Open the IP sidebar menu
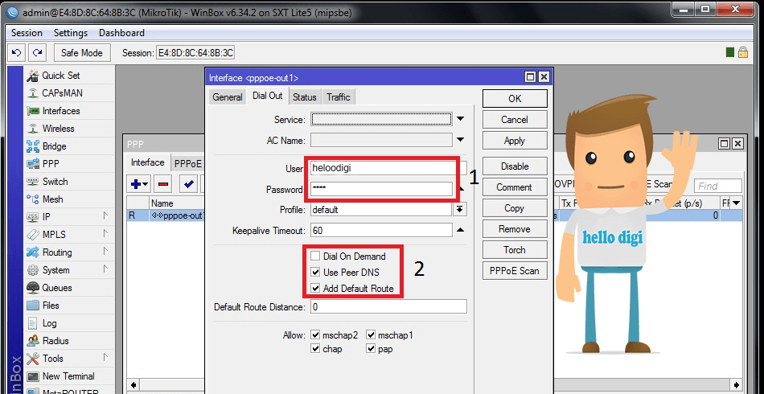 [47, 217]
